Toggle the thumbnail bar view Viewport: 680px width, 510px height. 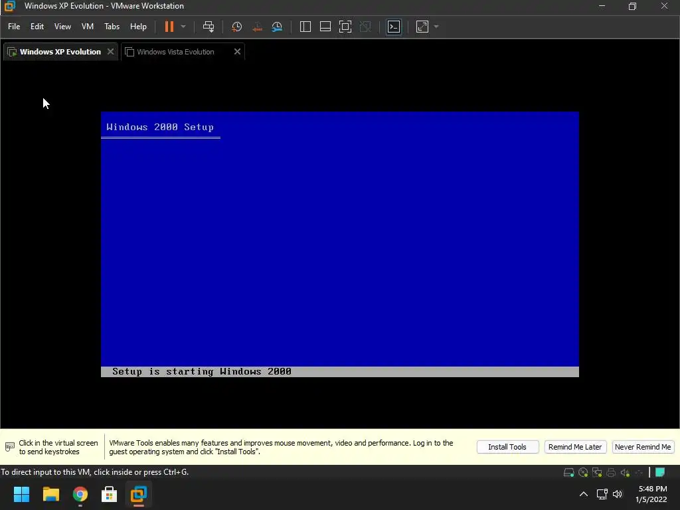click(325, 27)
